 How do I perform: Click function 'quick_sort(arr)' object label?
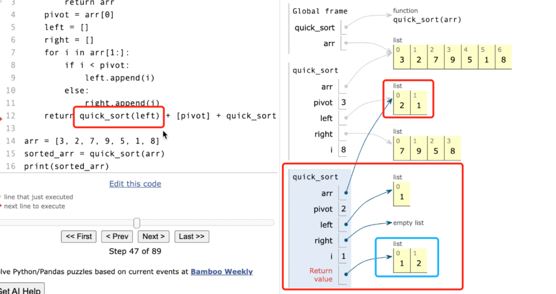[427, 20]
